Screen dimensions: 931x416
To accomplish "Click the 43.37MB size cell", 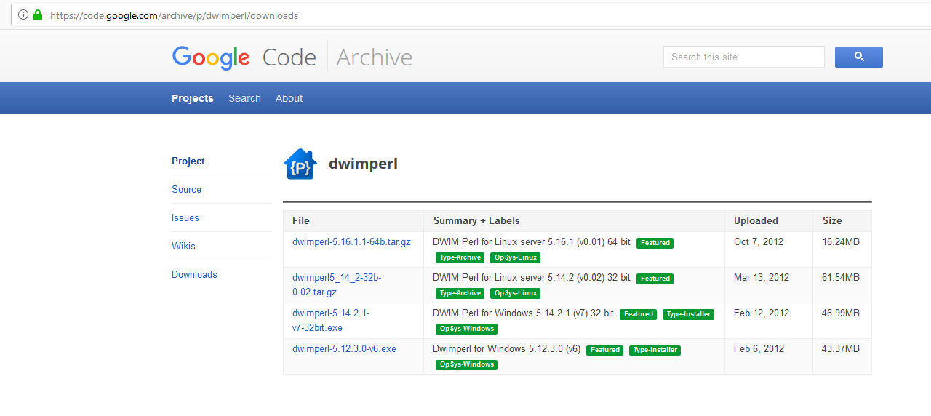I will coord(841,348).
